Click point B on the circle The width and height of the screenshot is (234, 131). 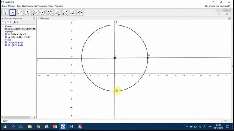click(148, 58)
